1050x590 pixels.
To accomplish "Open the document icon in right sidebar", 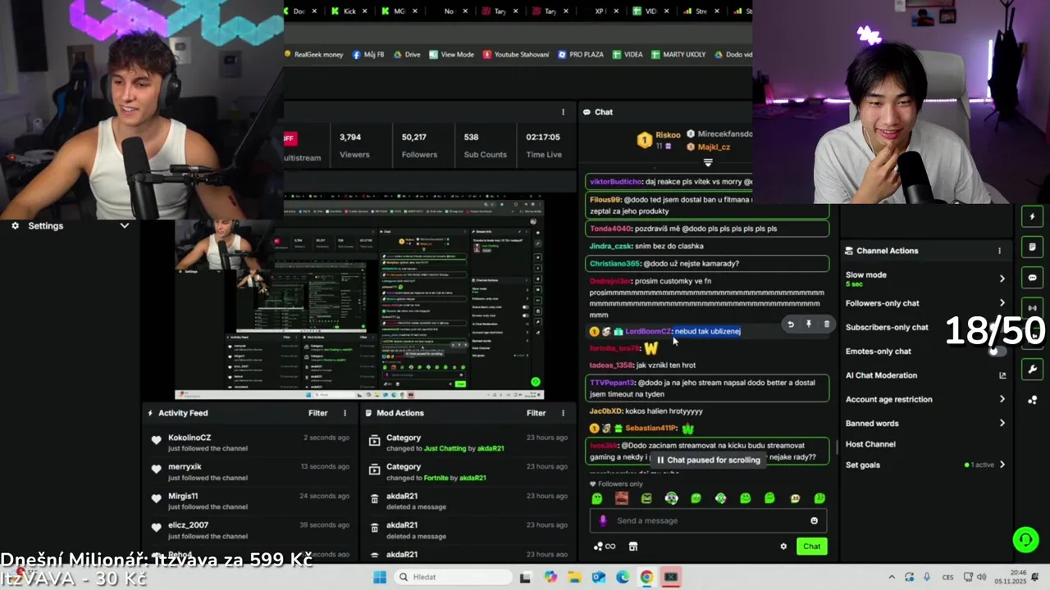I will 1032,247.
